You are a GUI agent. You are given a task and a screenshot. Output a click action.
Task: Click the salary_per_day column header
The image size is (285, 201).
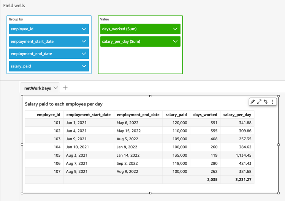237,115
